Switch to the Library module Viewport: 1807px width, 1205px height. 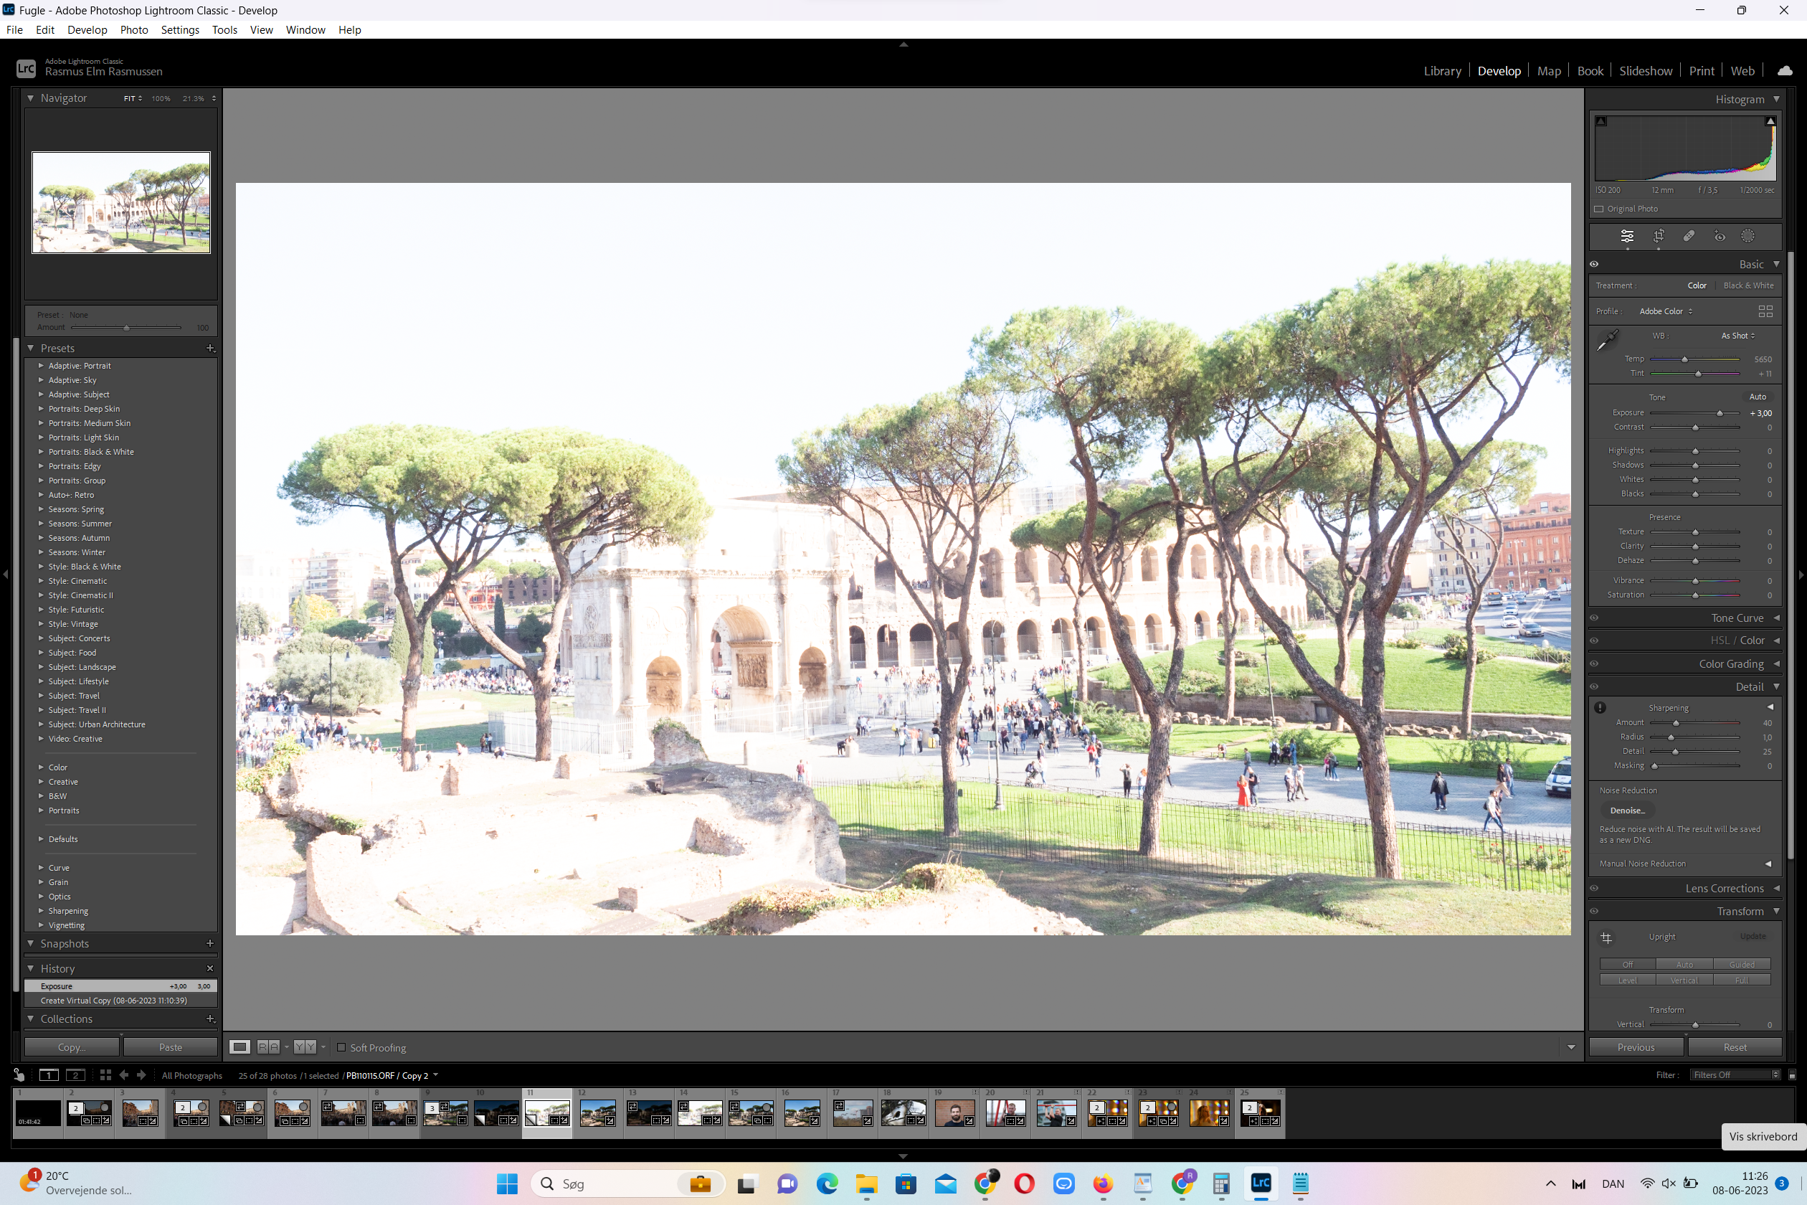[1441, 71]
